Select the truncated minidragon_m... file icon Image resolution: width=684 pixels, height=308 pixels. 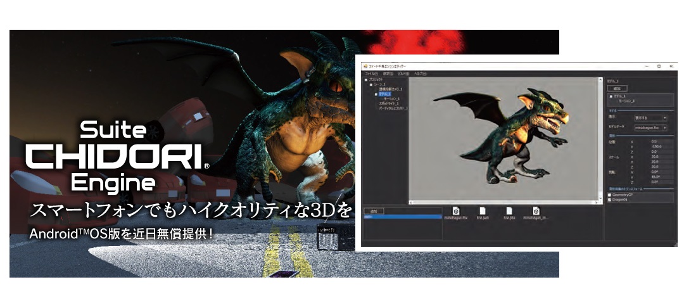[x=536, y=210]
